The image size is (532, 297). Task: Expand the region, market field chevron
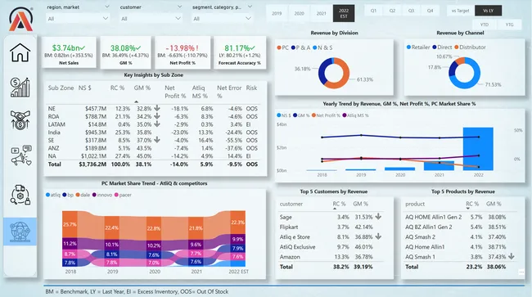pyautogui.click(x=107, y=7)
